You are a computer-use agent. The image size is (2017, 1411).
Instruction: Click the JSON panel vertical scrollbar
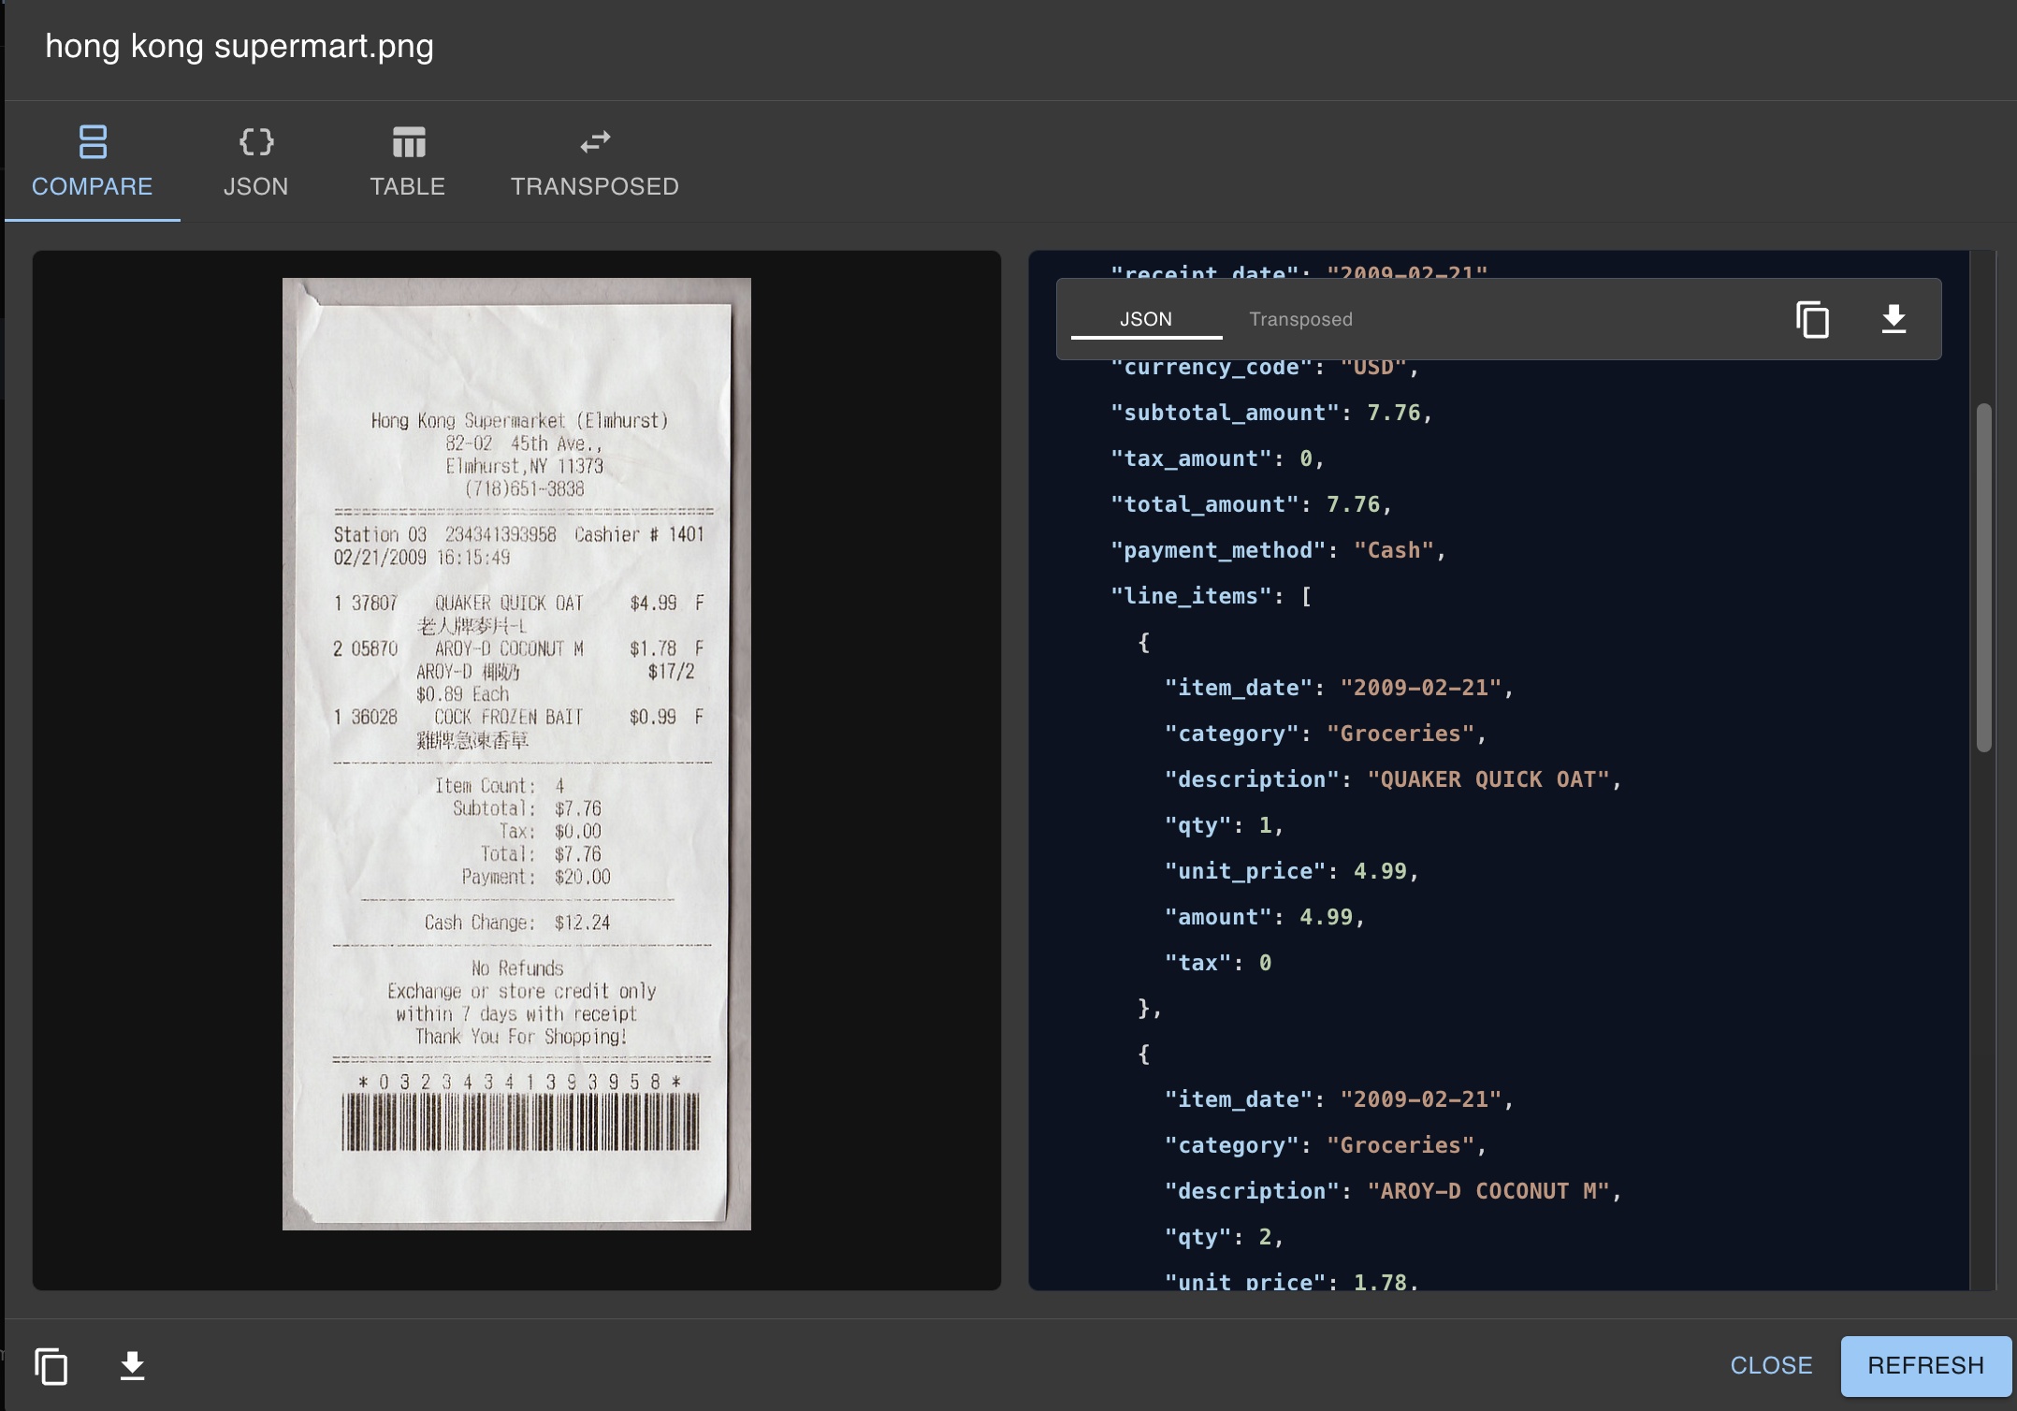[1984, 576]
